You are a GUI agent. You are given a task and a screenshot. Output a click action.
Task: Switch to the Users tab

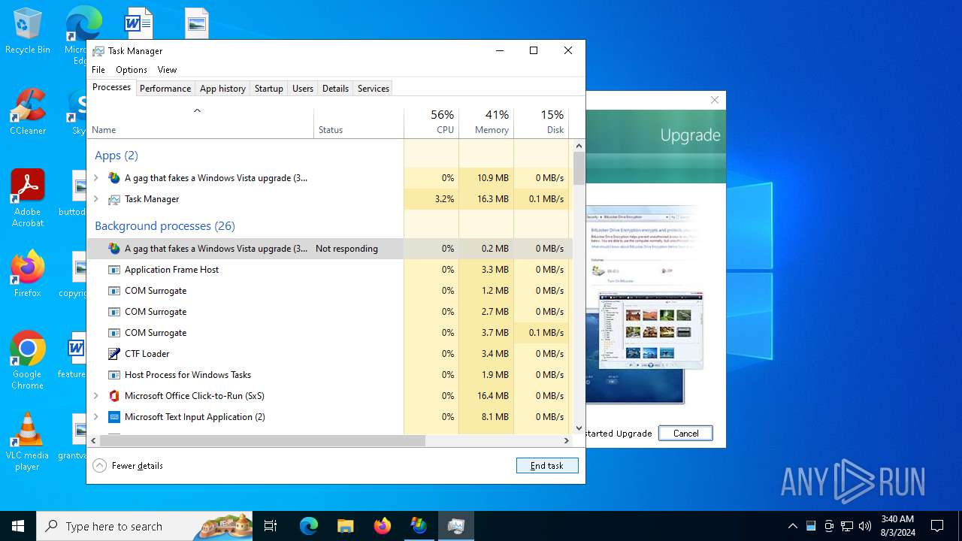[303, 89]
